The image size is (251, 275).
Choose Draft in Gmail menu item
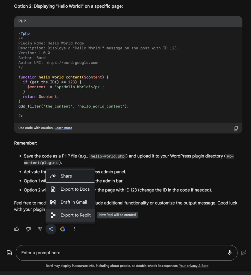tap(70, 202)
